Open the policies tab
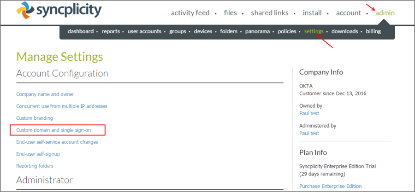The width and height of the screenshot is (415, 192). pos(287,31)
